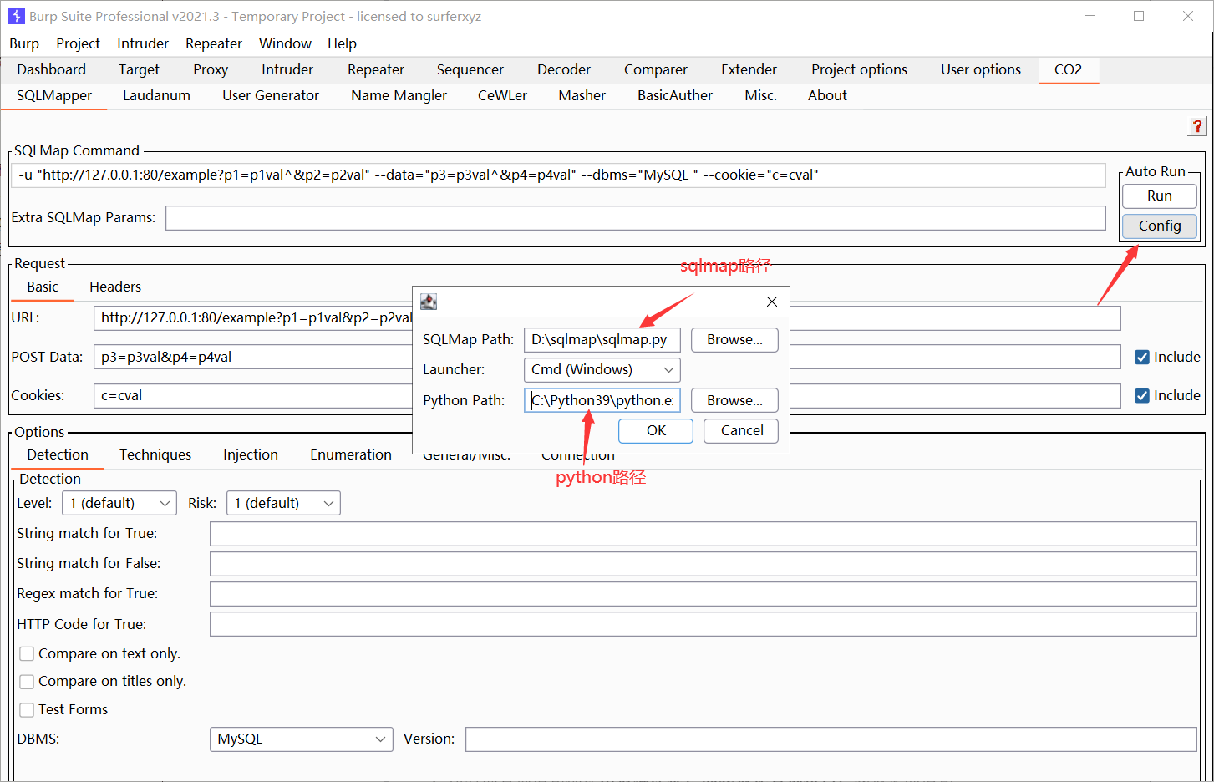This screenshot has height=782, width=1214.
Task: Open the About sub-tab
Action: (827, 95)
